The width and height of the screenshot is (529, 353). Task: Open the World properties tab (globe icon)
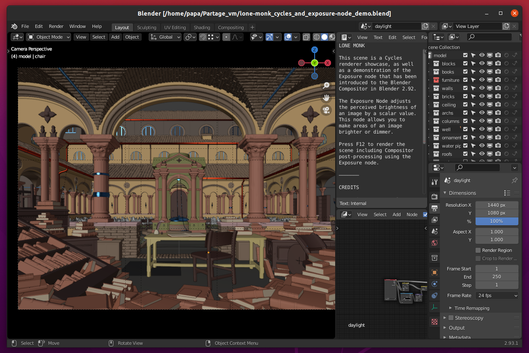[x=435, y=243]
